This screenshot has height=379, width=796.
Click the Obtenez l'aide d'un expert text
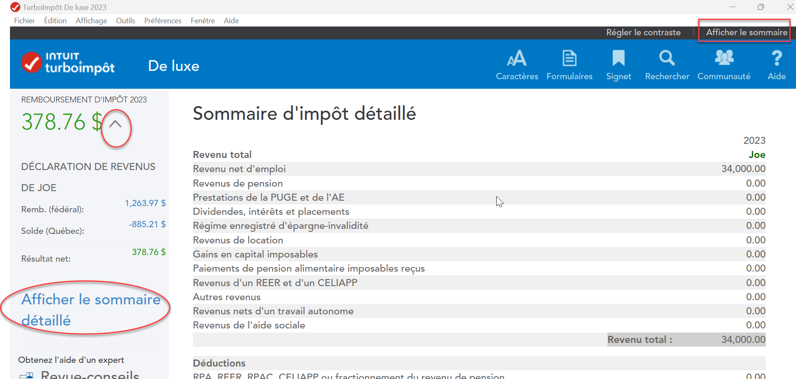[71, 360]
